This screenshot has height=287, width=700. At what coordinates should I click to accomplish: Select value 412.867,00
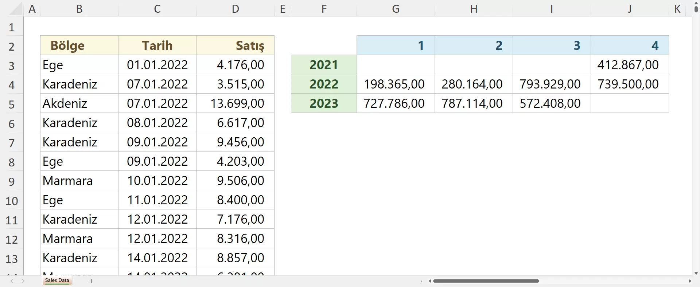click(x=630, y=64)
